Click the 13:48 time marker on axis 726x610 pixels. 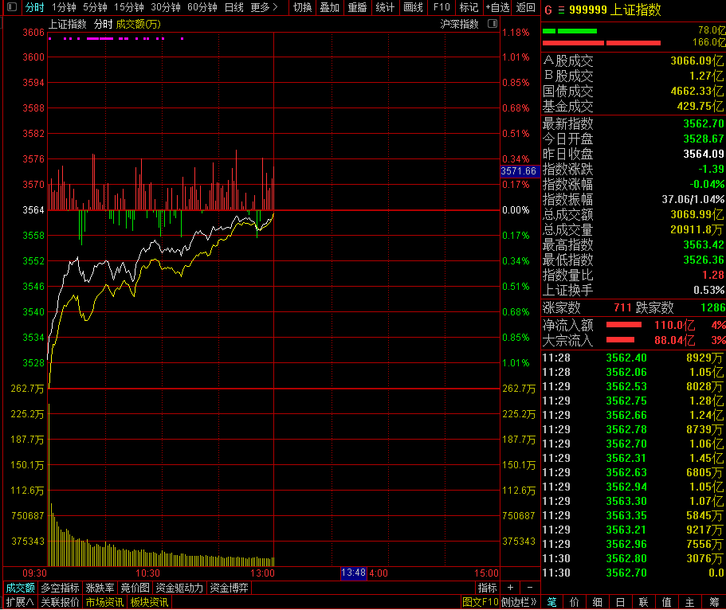[x=353, y=573]
